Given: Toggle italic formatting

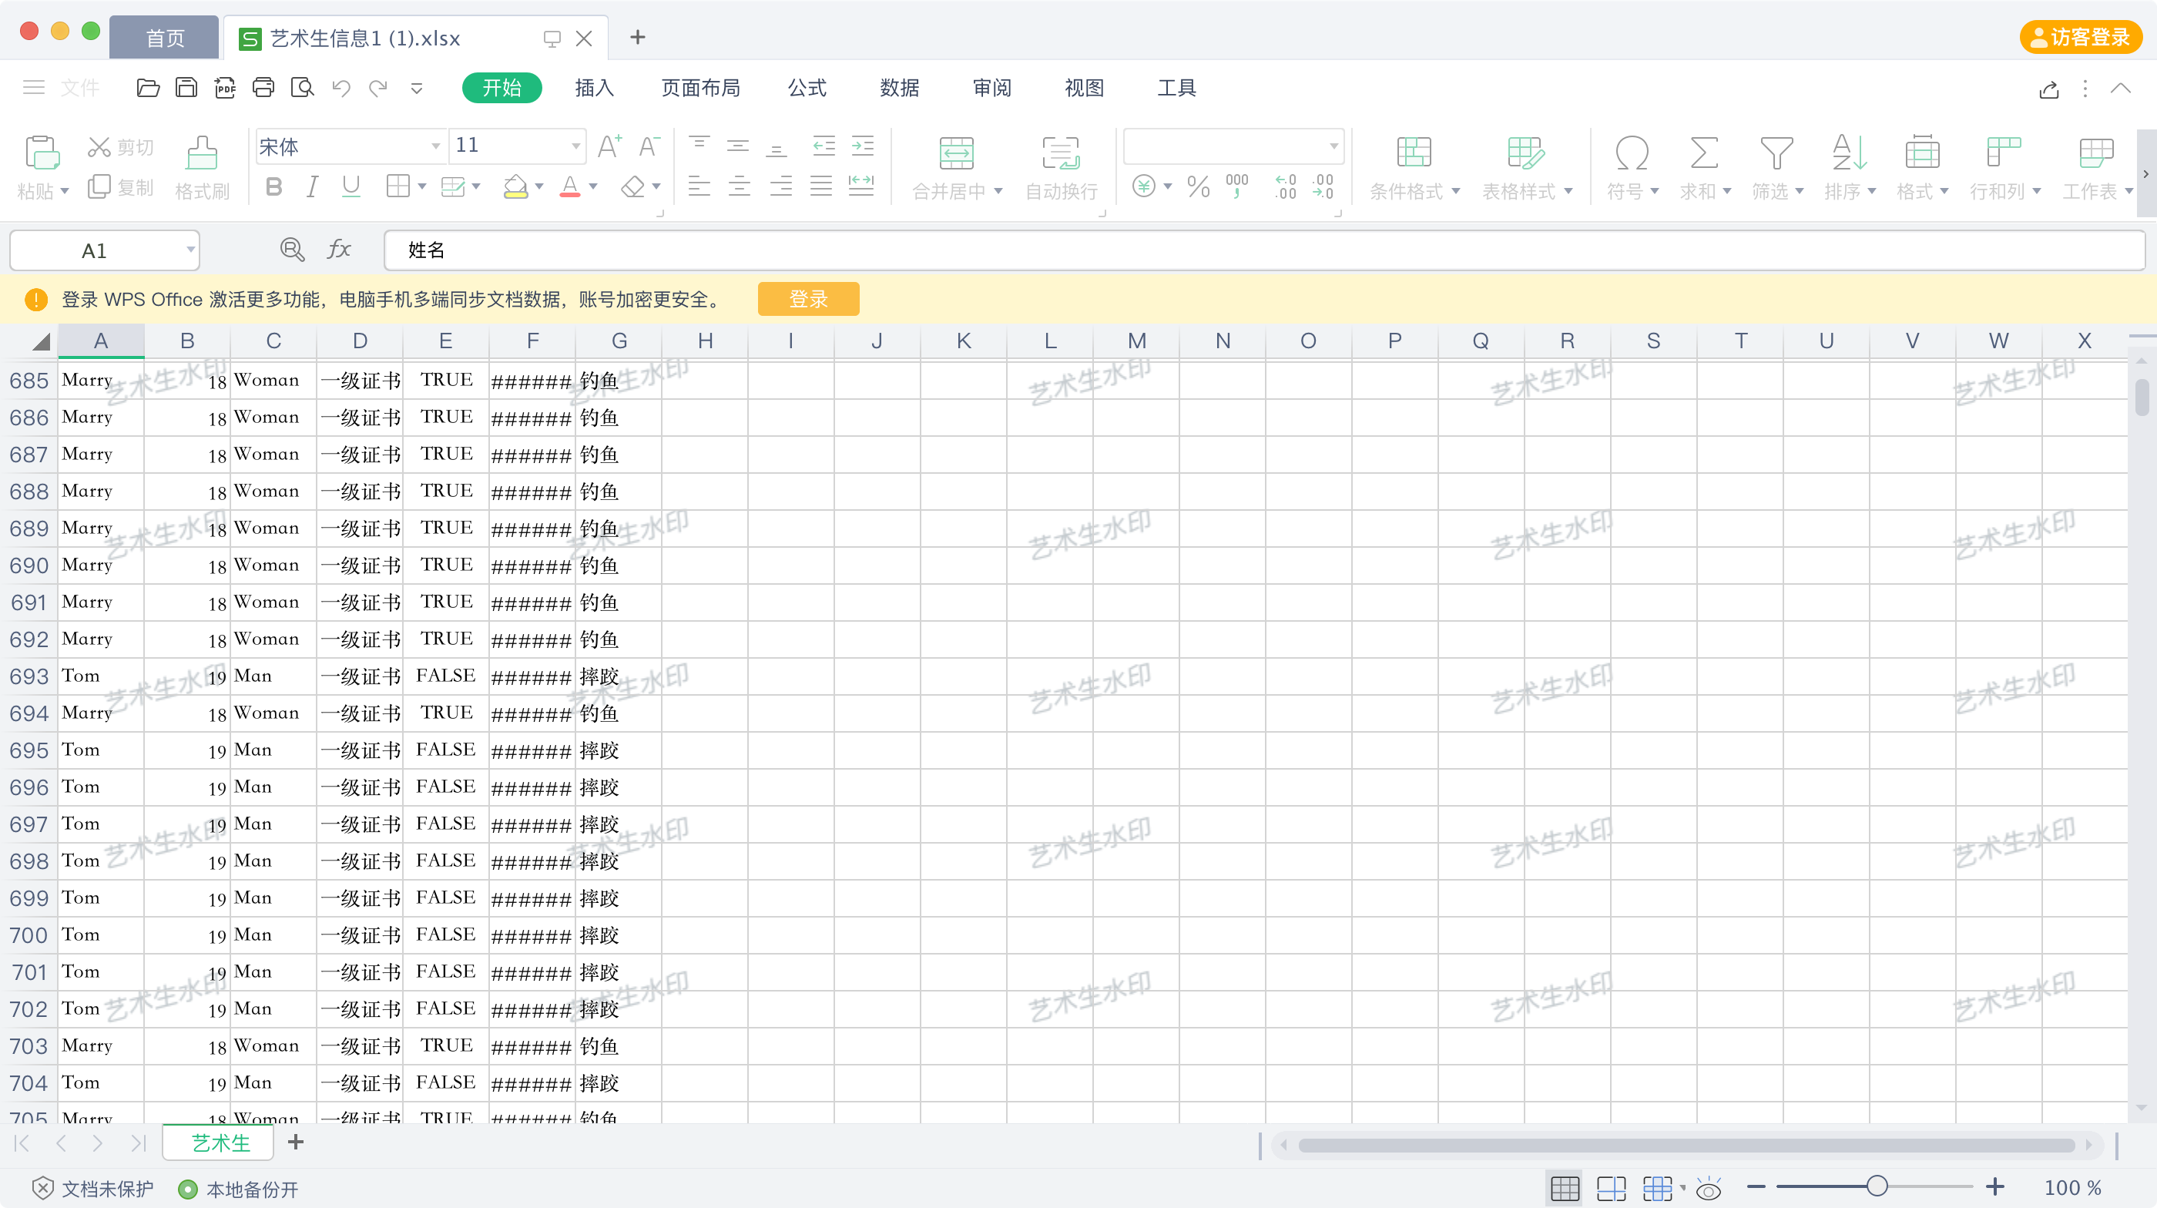Looking at the screenshot, I should pos(311,186).
